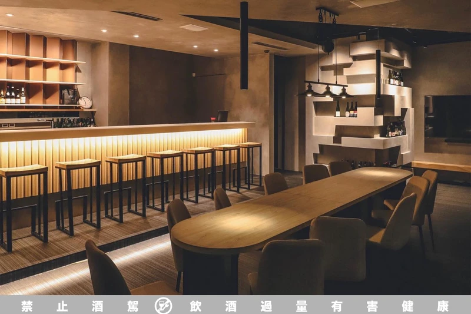Click the leftmost bar stool
Image resolution: width=471 pixels, height=314 pixels.
[24, 200]
